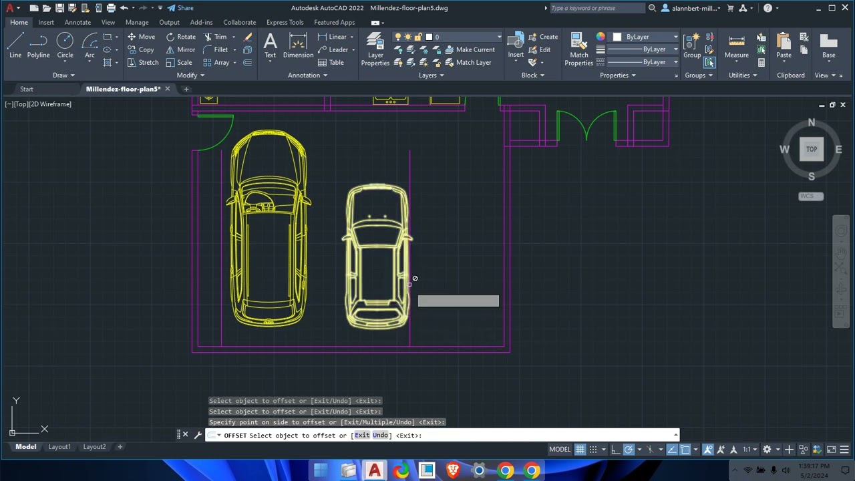Click the Insert block button

516,45
